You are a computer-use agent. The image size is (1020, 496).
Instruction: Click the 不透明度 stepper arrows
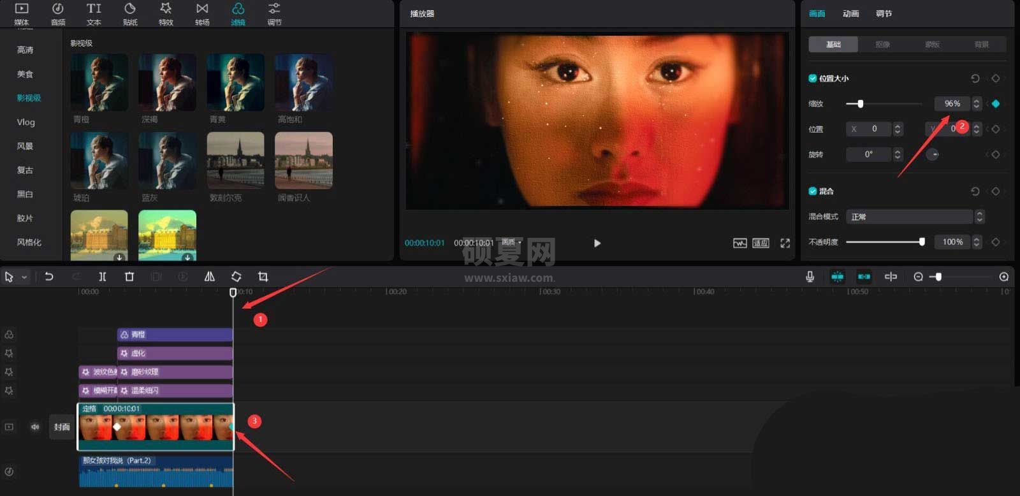pyautogui.click(x=976, y=242)
